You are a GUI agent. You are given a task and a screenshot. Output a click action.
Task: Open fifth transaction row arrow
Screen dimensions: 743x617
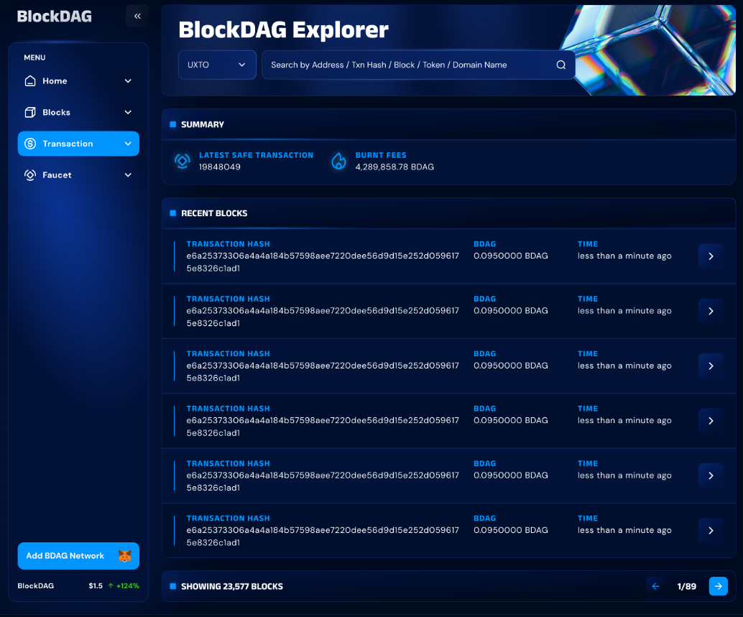click(x=711, y=476)
